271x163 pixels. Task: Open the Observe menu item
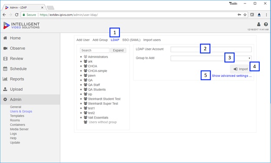click(17, 48)
